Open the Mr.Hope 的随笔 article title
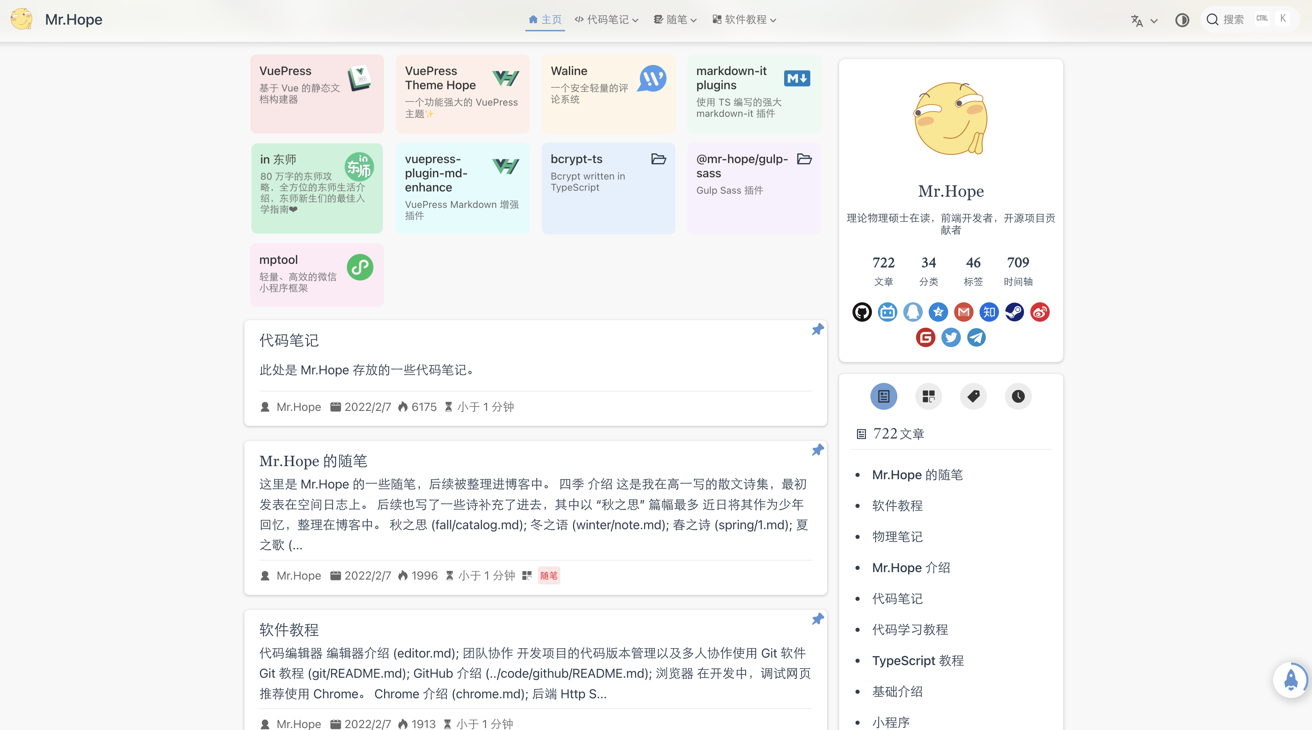Image resolution: width=1312 pixels, height=730 pixels. [313, 461]
